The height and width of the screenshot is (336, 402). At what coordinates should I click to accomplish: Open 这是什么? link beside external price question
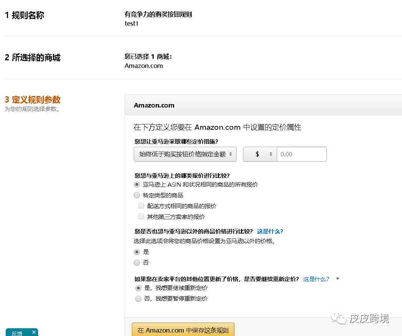click(270, 231)
